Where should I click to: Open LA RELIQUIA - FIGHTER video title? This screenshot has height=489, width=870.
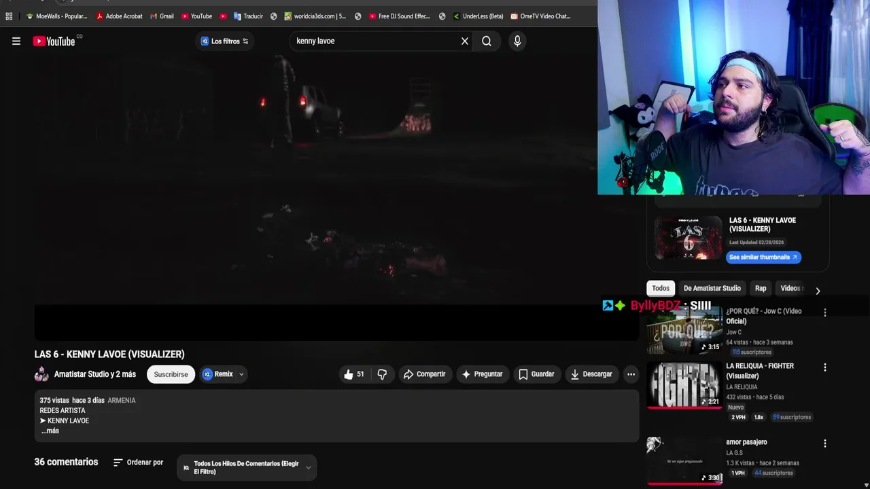[x=760, y=371]
